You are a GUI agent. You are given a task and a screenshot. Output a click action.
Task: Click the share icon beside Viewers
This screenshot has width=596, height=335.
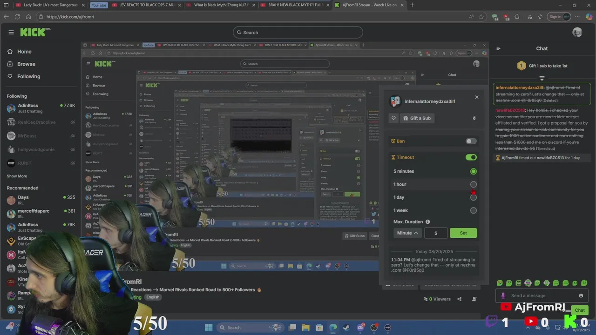(x=460, y=299)
